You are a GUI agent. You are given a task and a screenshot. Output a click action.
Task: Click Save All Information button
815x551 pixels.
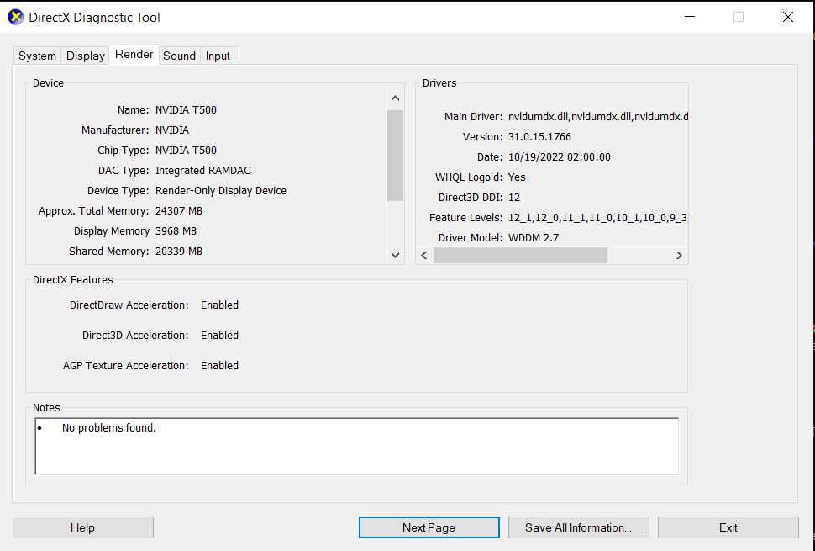[x=579, y=527]
